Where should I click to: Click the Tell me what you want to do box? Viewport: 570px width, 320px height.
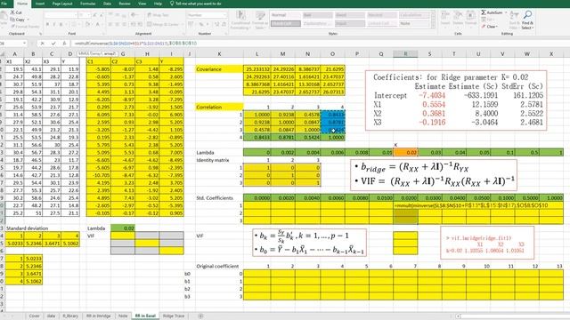(196, 4)
